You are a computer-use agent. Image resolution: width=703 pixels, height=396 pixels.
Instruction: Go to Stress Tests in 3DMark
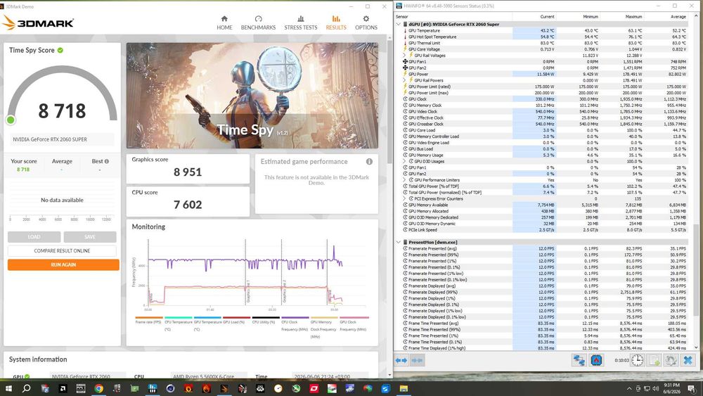[x=300, y=23]
